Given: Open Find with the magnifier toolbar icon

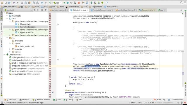Looking at the screenshot, I should coord(34,3).
